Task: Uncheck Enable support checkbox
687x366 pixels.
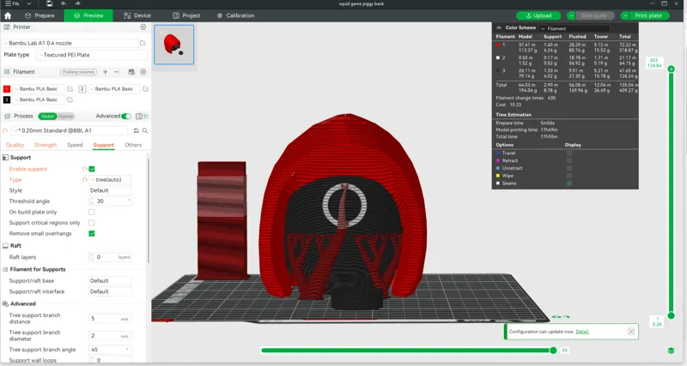Action: pyautogui.click(x=92, y=169)
